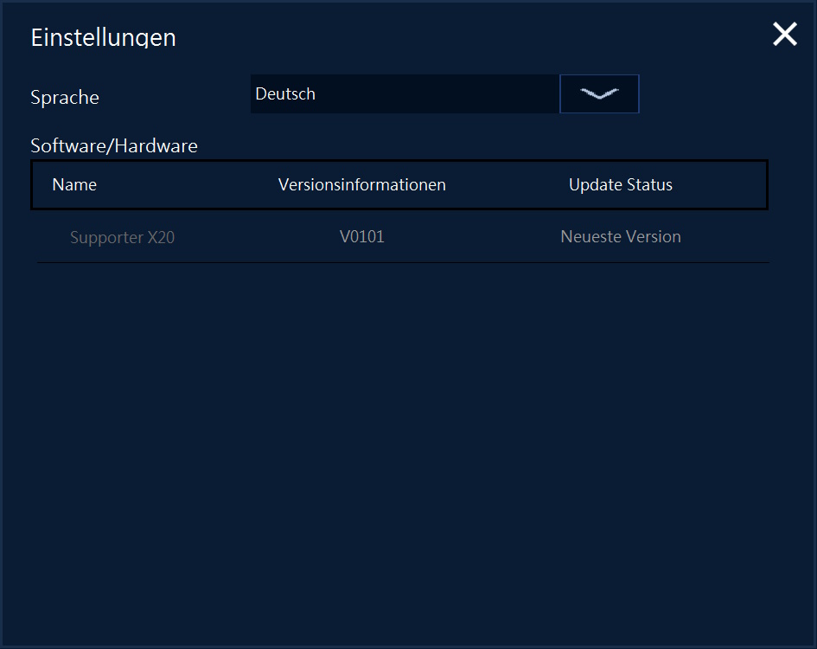Click the Sprache label
Image resolution: width=817 pixels, height=649 pixels.
[65, 98]
